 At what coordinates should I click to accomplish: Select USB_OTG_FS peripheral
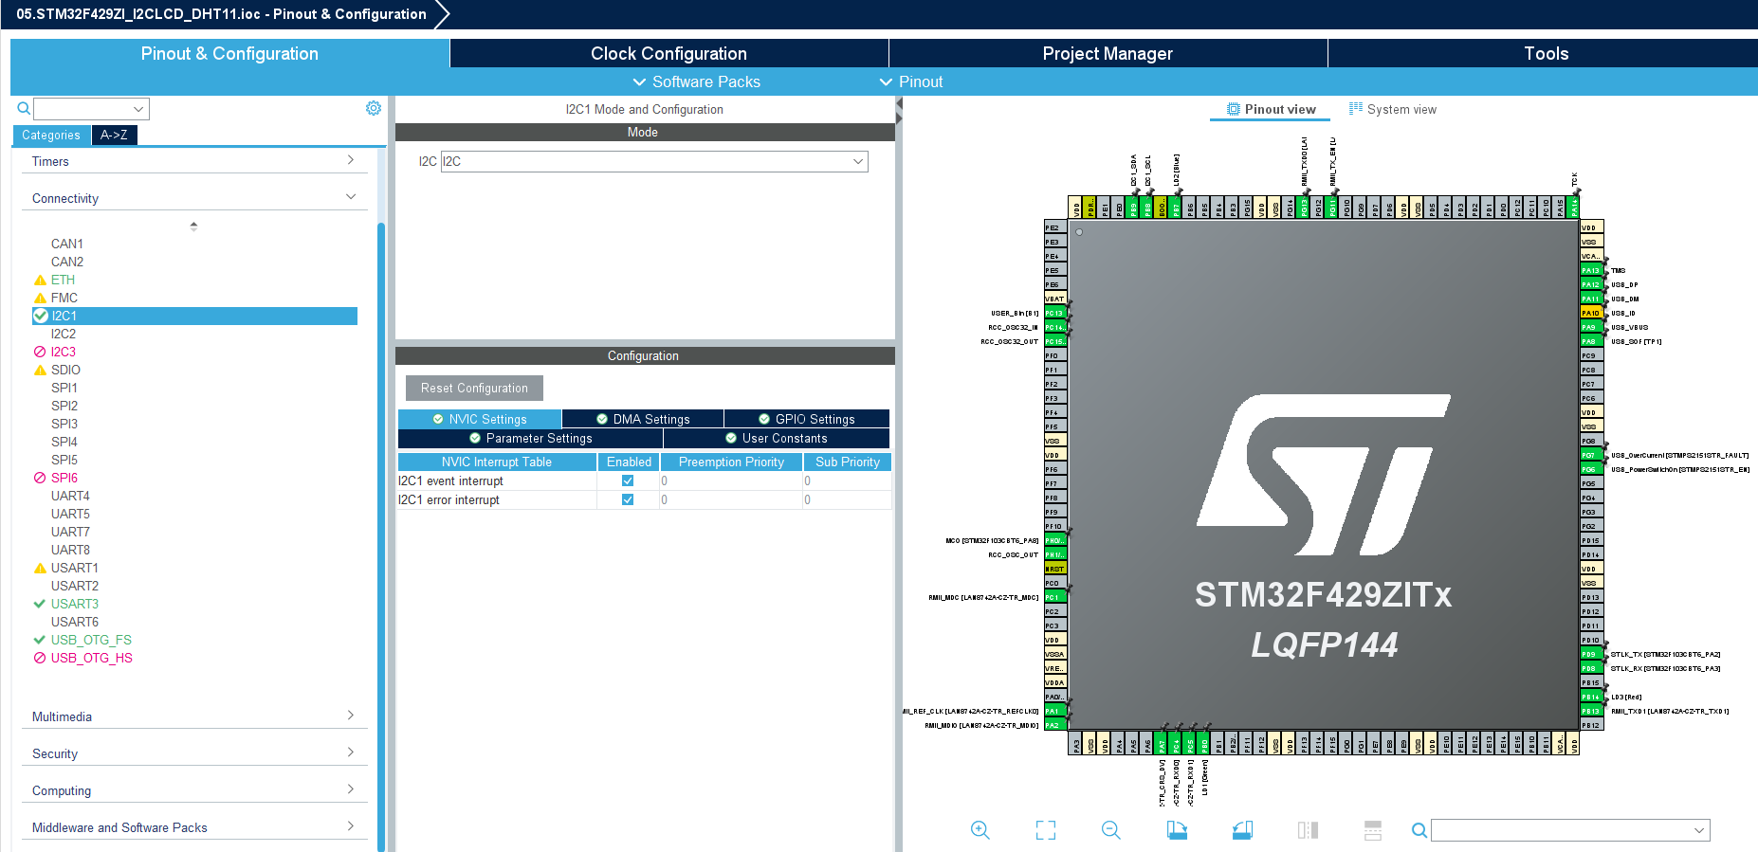click(91, 640)
